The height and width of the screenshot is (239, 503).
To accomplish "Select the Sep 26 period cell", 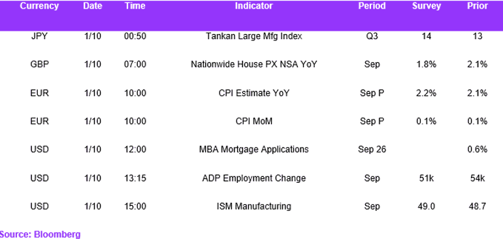I will [x=372, y=150].
